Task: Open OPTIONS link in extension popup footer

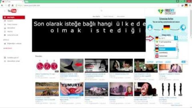Action: pos(159,62)
